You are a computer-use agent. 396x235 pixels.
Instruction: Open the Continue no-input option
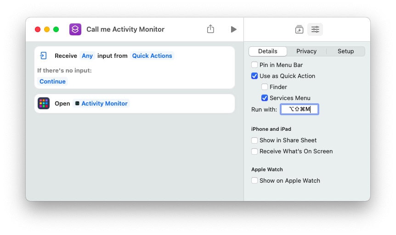pos(52,81)
